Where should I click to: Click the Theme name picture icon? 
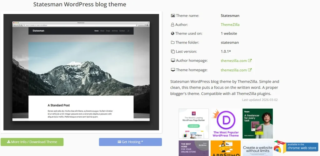[x=173, y=16]
